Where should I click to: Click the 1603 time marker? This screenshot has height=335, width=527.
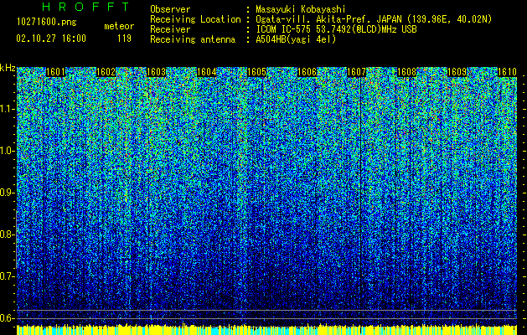pos(157,72)
